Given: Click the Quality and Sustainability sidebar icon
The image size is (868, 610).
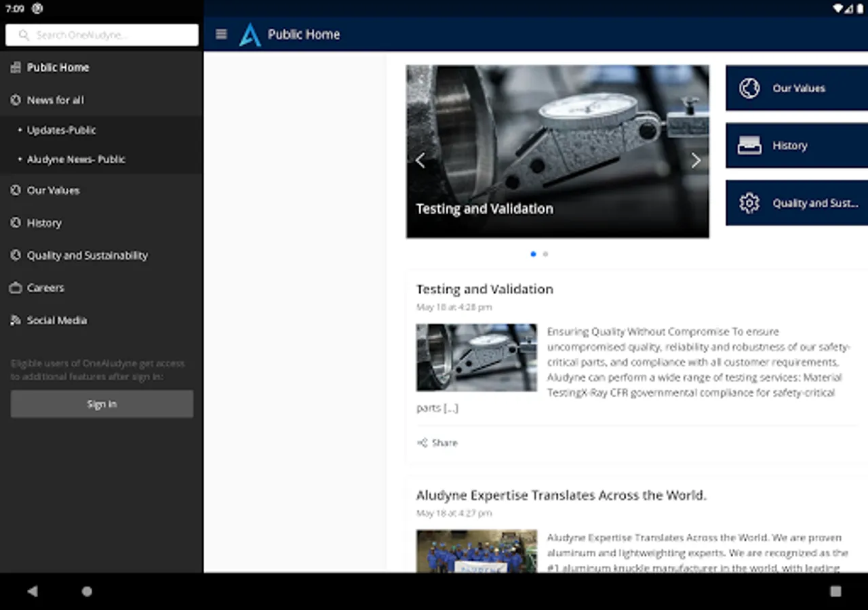Looking at the screenshot, I should pyautogui.click(x=16, y=256).
